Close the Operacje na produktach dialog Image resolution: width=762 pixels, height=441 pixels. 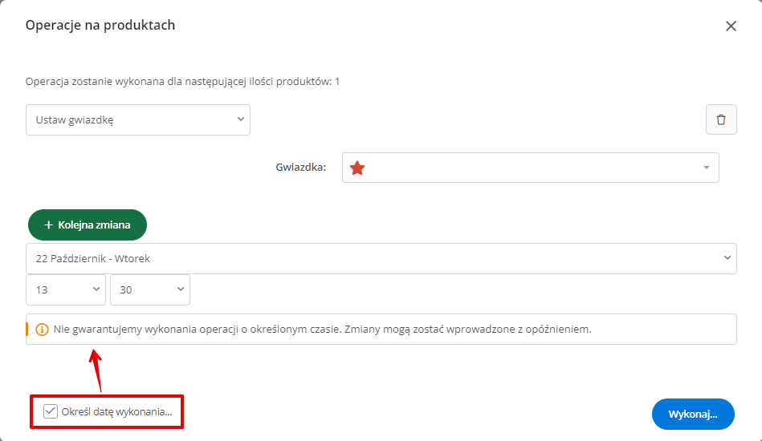point(731,26)
